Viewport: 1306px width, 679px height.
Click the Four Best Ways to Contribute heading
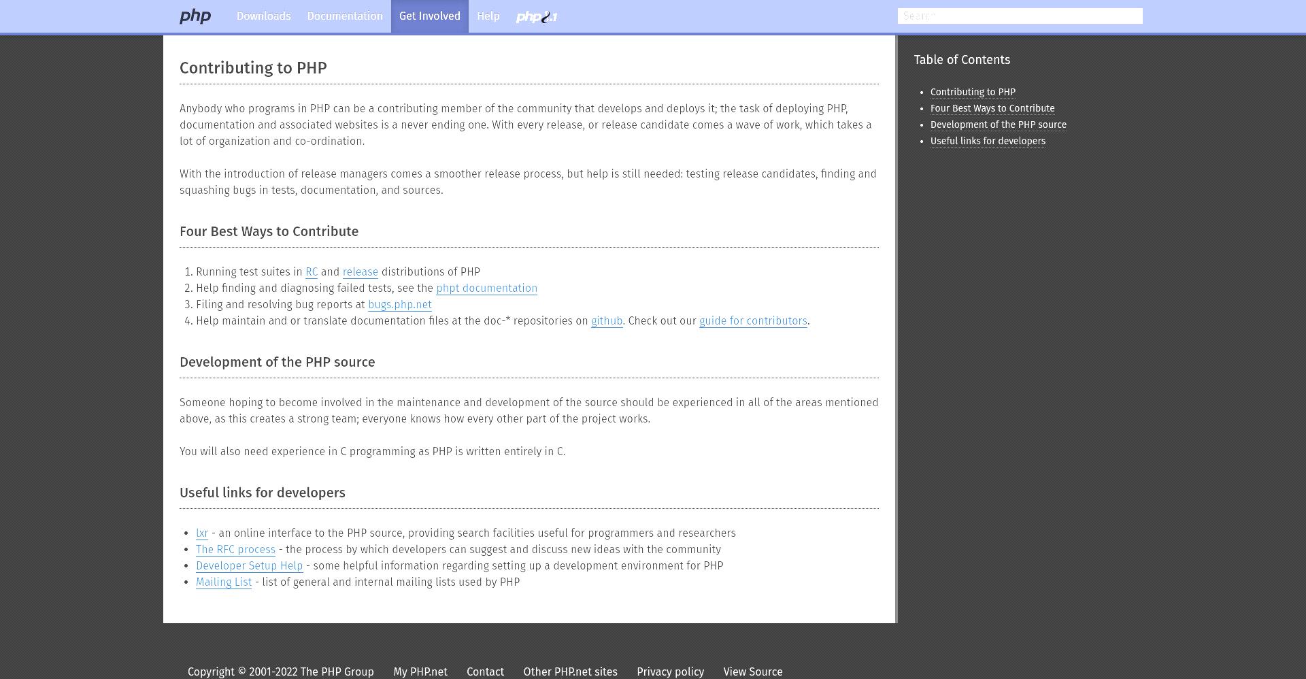click(269, 231)
